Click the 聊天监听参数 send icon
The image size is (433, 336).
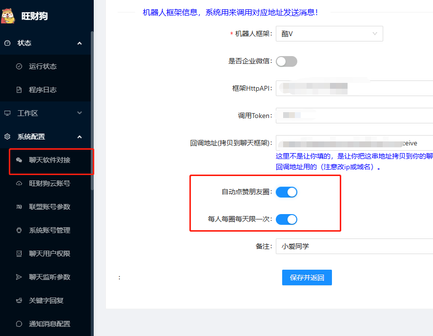coord(19,277)
